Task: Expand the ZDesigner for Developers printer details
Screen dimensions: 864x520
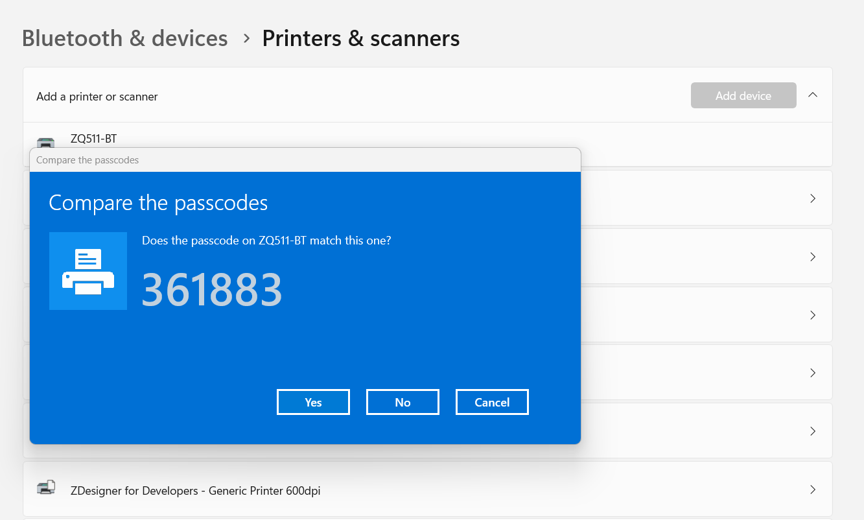Action: pyautogui.click(x=813, y=491)
